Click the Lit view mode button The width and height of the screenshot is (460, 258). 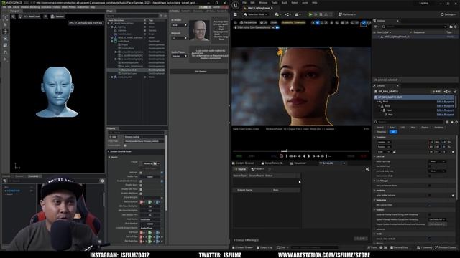tap(264, 22)
